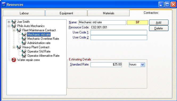The height and width of the screenshot is (101, 177).
Task: Select the Mechanic std rate item
Action: tap(39, 34)
